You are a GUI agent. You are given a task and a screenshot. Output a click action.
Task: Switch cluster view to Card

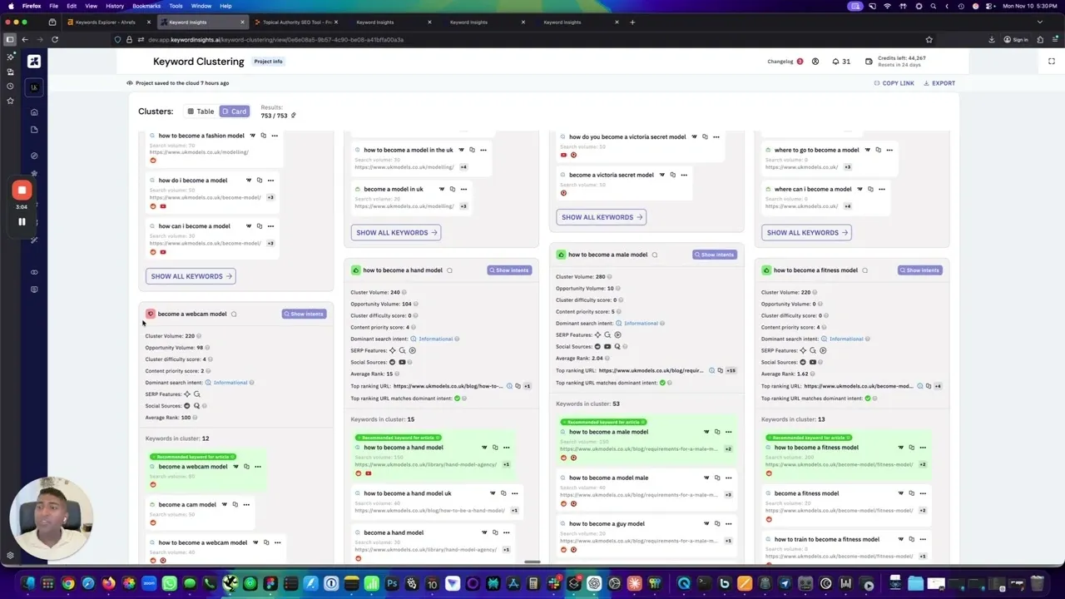tap(235, 111)
